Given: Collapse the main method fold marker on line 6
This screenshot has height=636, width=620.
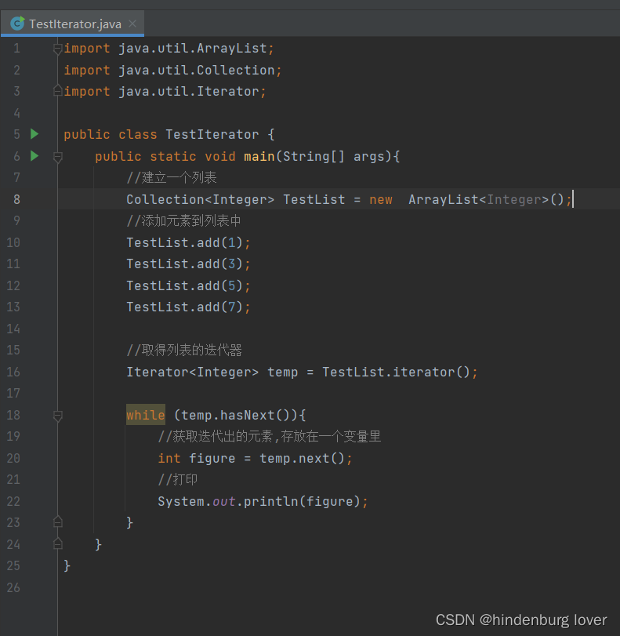Looking at the screenshot, I should pyautogui.click(x=57, y=157).
